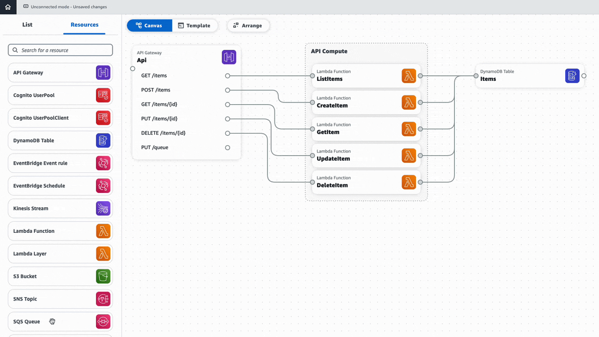Select the EventBridge Schedule icon
This screenshot has height=337, width=599.
tap(103, 186)
